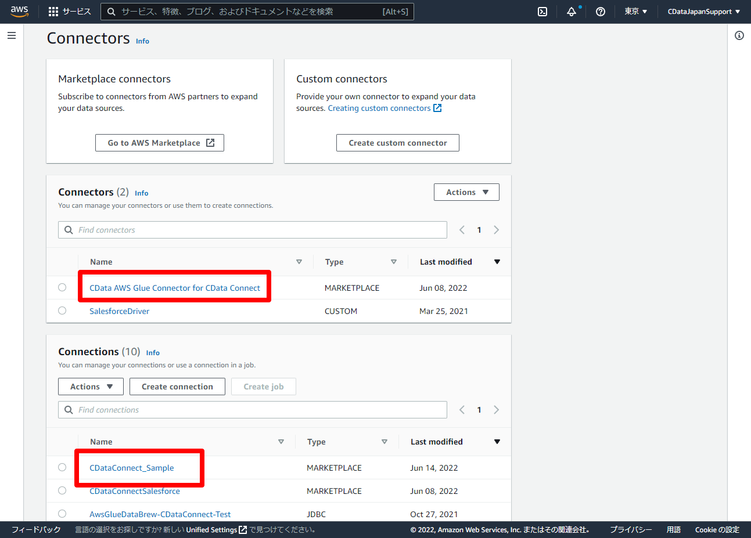751x538 pixels.
Task: Focus the AWS top search bar
Action: click(257, 12)
